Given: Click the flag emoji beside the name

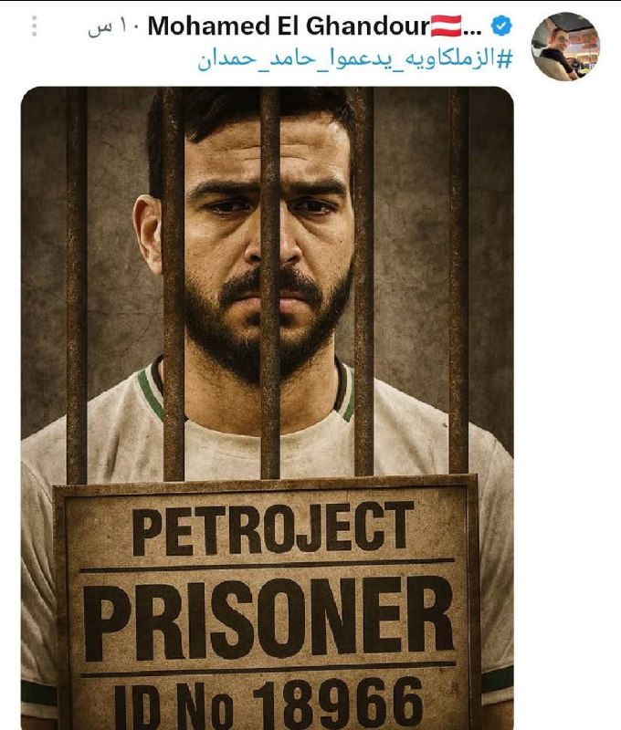Looking at the screenshot, I should pos(446,26).
